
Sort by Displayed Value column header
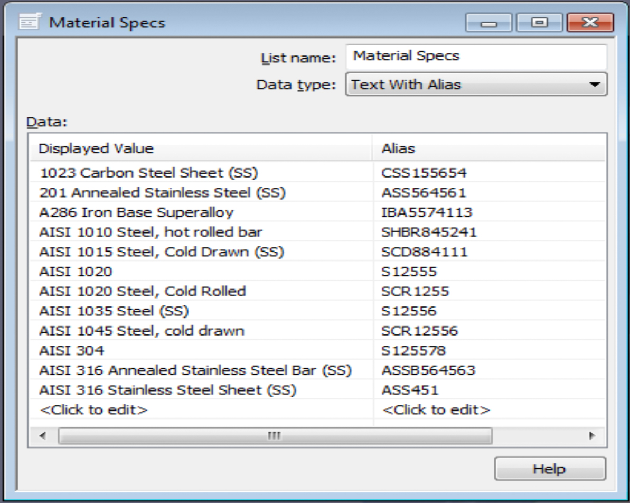tap(201, 149)
